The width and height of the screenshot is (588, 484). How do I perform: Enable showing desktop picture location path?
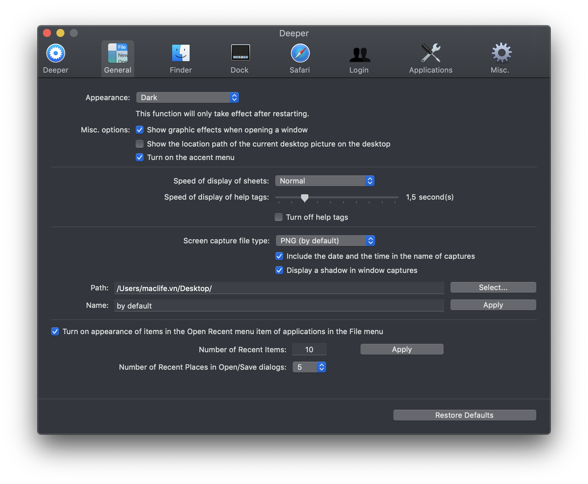[x=140, y=144]
